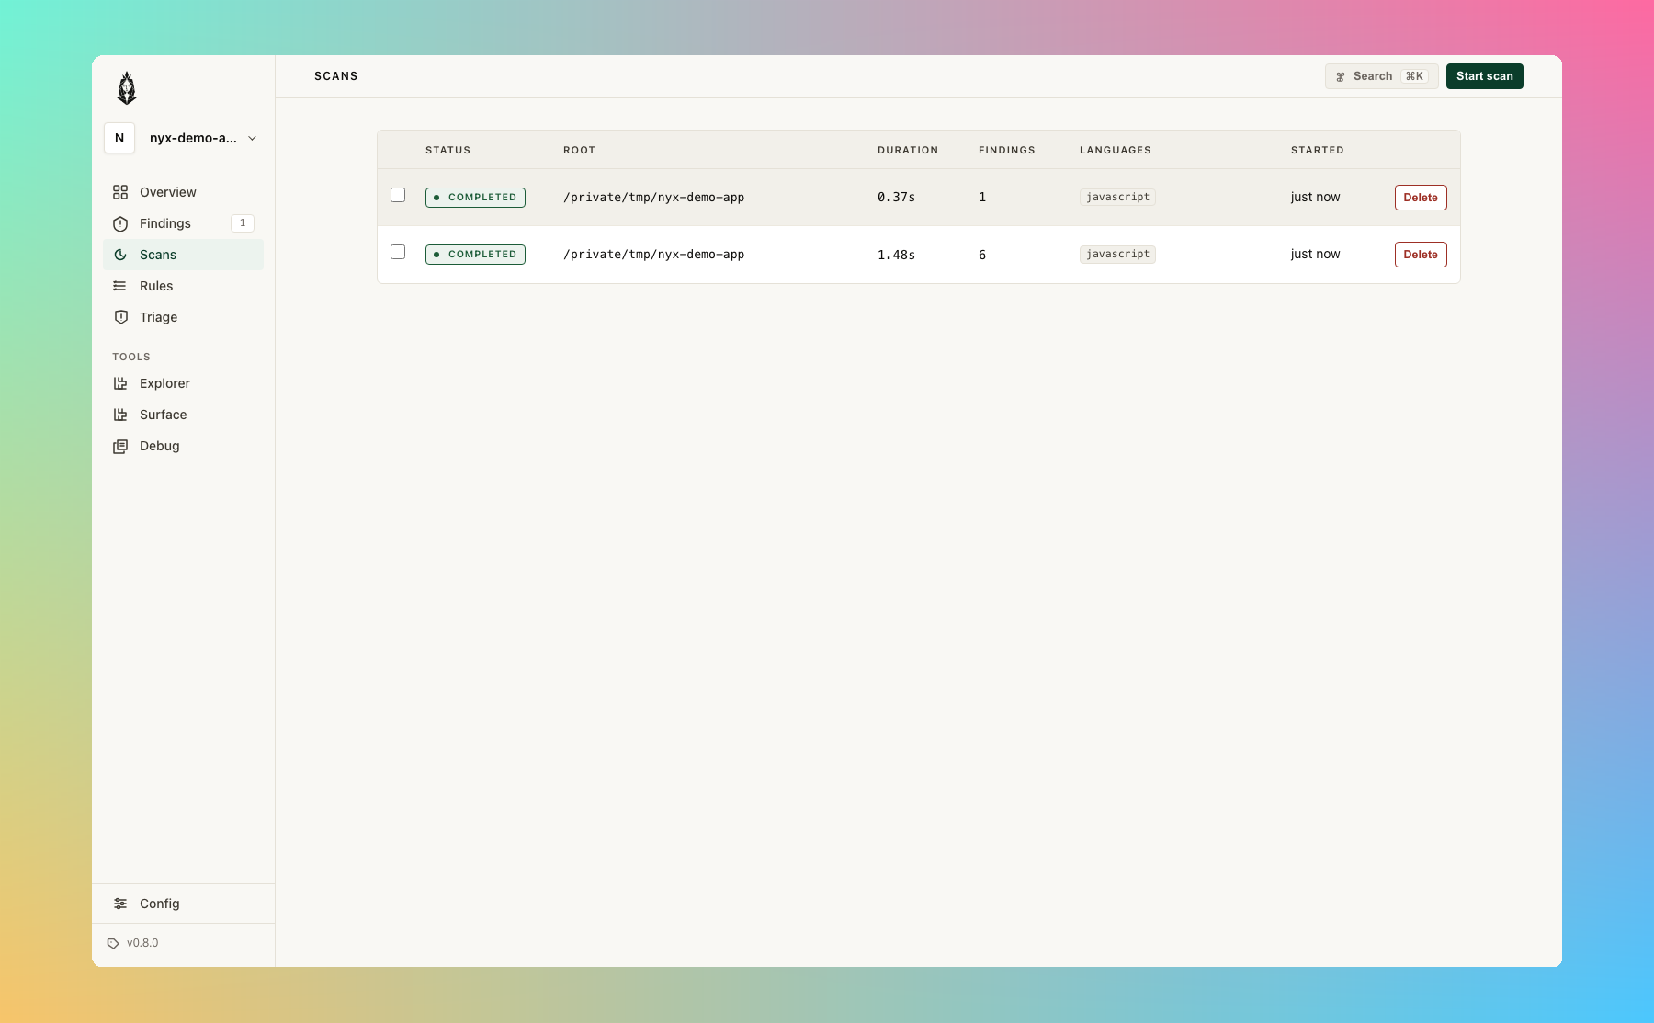Click the 1.48s duration value

coord(896,255)
